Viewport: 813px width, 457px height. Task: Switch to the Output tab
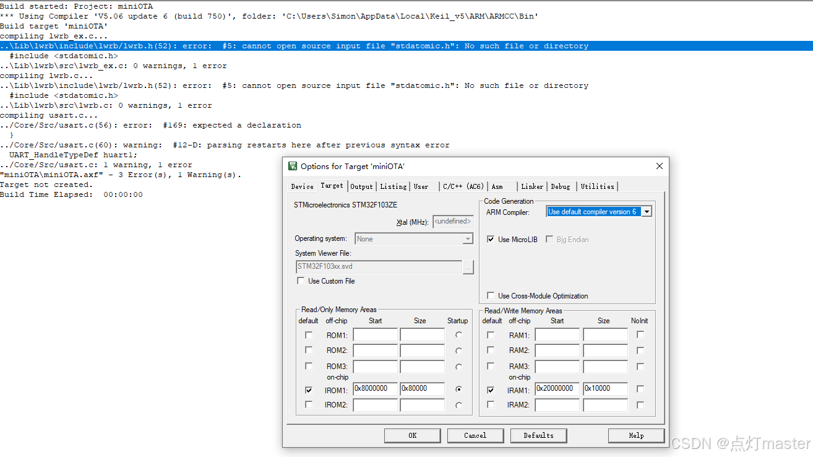pyautogui.click(x=361, y=186)
